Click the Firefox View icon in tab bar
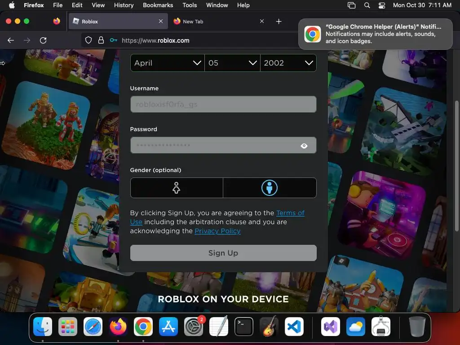The height and width of the screenshot is (345, 460). (56, 21)
